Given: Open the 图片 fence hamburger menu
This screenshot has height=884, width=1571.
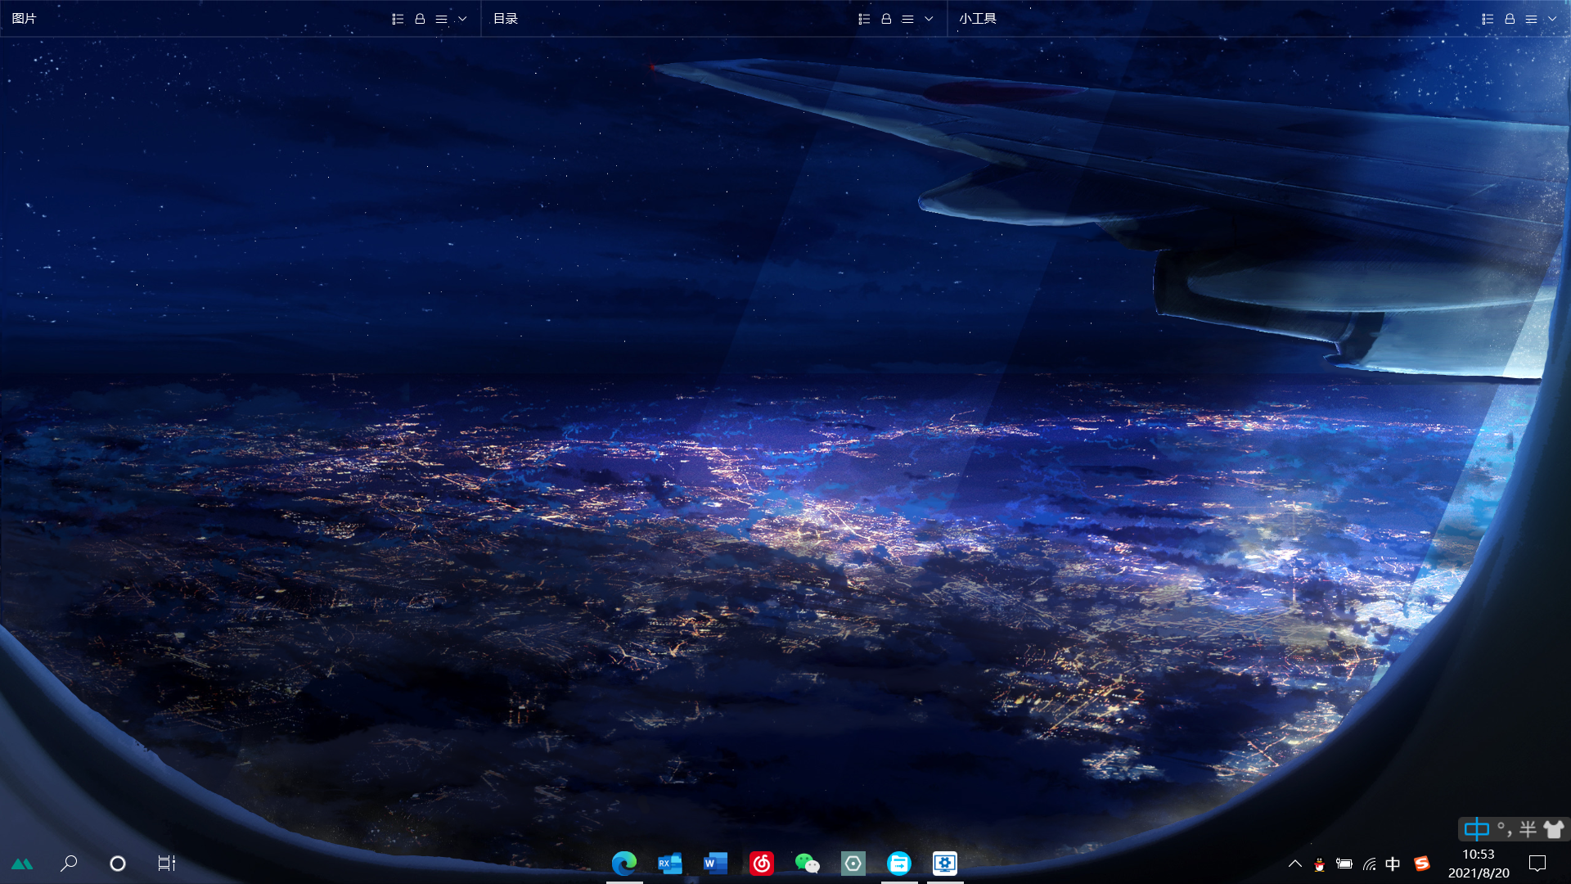Looking at the screenshot, I should click(x=441, y=18).
